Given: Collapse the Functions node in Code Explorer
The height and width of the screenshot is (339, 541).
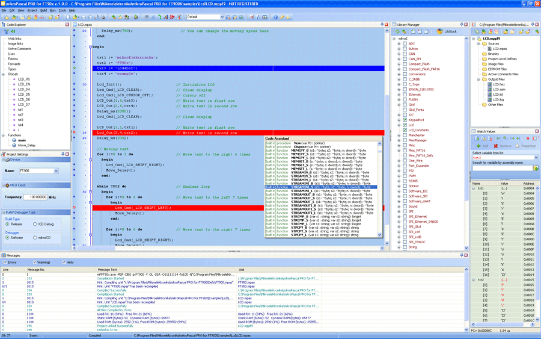Looking at the screenshot, I should [4, 135].
